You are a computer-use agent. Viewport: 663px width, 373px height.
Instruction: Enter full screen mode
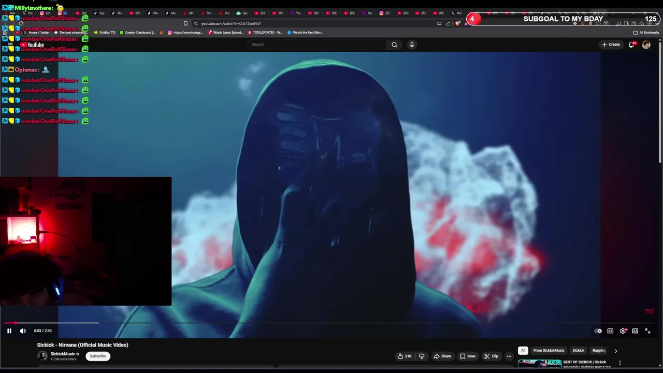click(647, 331)
